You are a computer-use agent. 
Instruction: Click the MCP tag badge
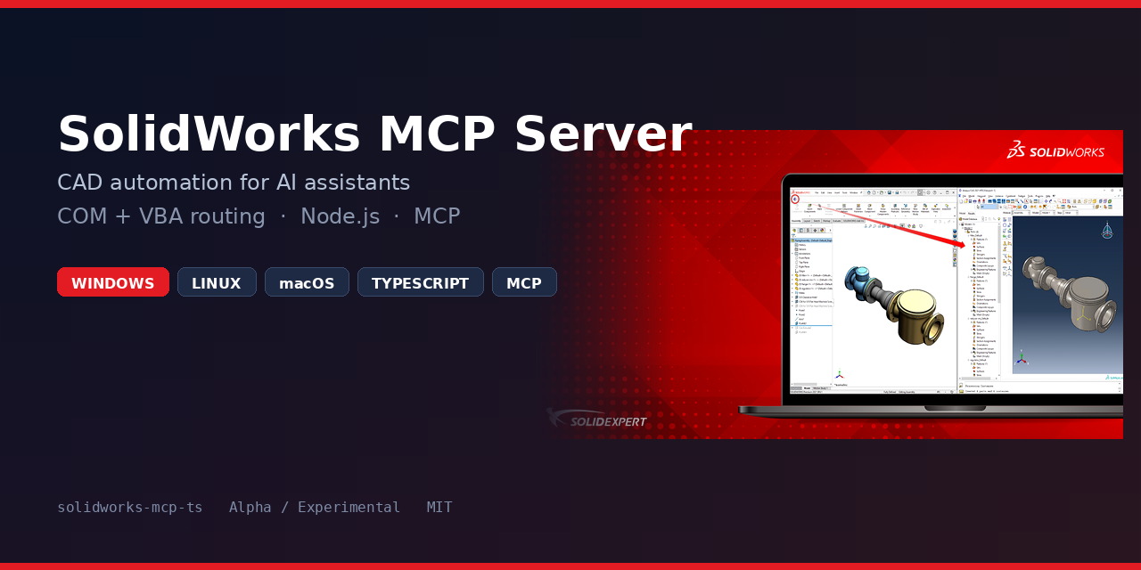point(524,282)
